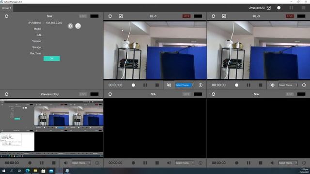Open the Mail app from taskbar
310x174 pixels.
[x=51, y=171]
